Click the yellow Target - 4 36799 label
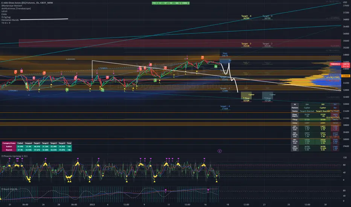 [x=246, y=17]
